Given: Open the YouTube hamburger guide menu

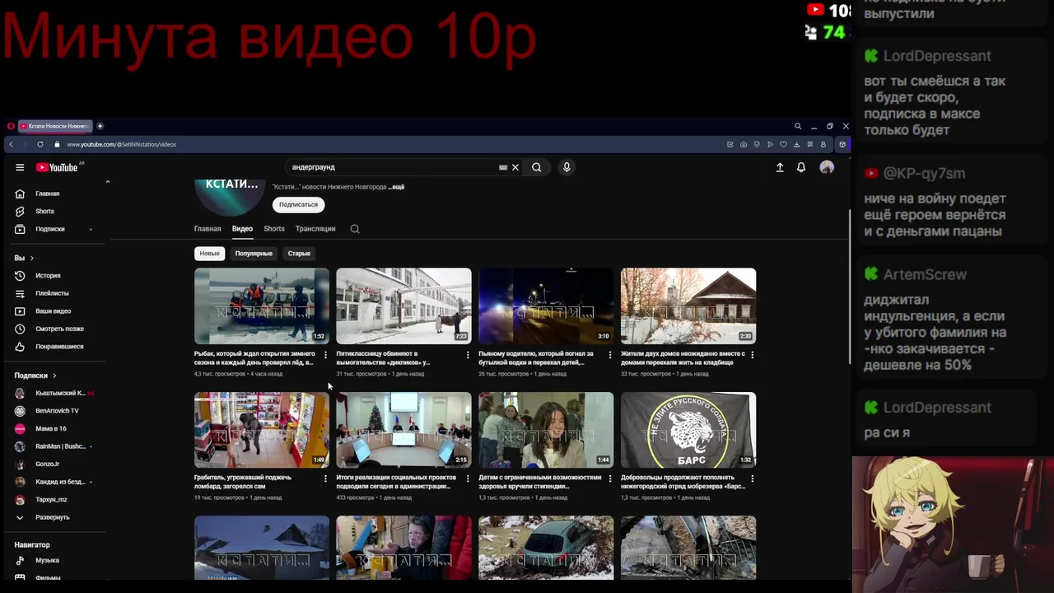Looking at the screenshot, I should 20,167.
